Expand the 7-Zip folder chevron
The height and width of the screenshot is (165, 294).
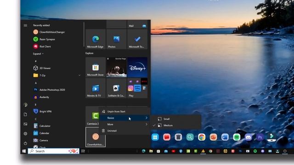pyautogui.click(x=79, y=75)
